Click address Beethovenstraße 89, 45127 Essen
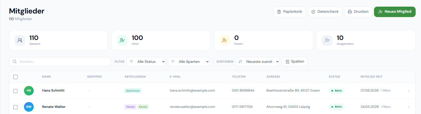Viewport: 421px width, 114px height. pyautogui.click(x=293, y=90)
